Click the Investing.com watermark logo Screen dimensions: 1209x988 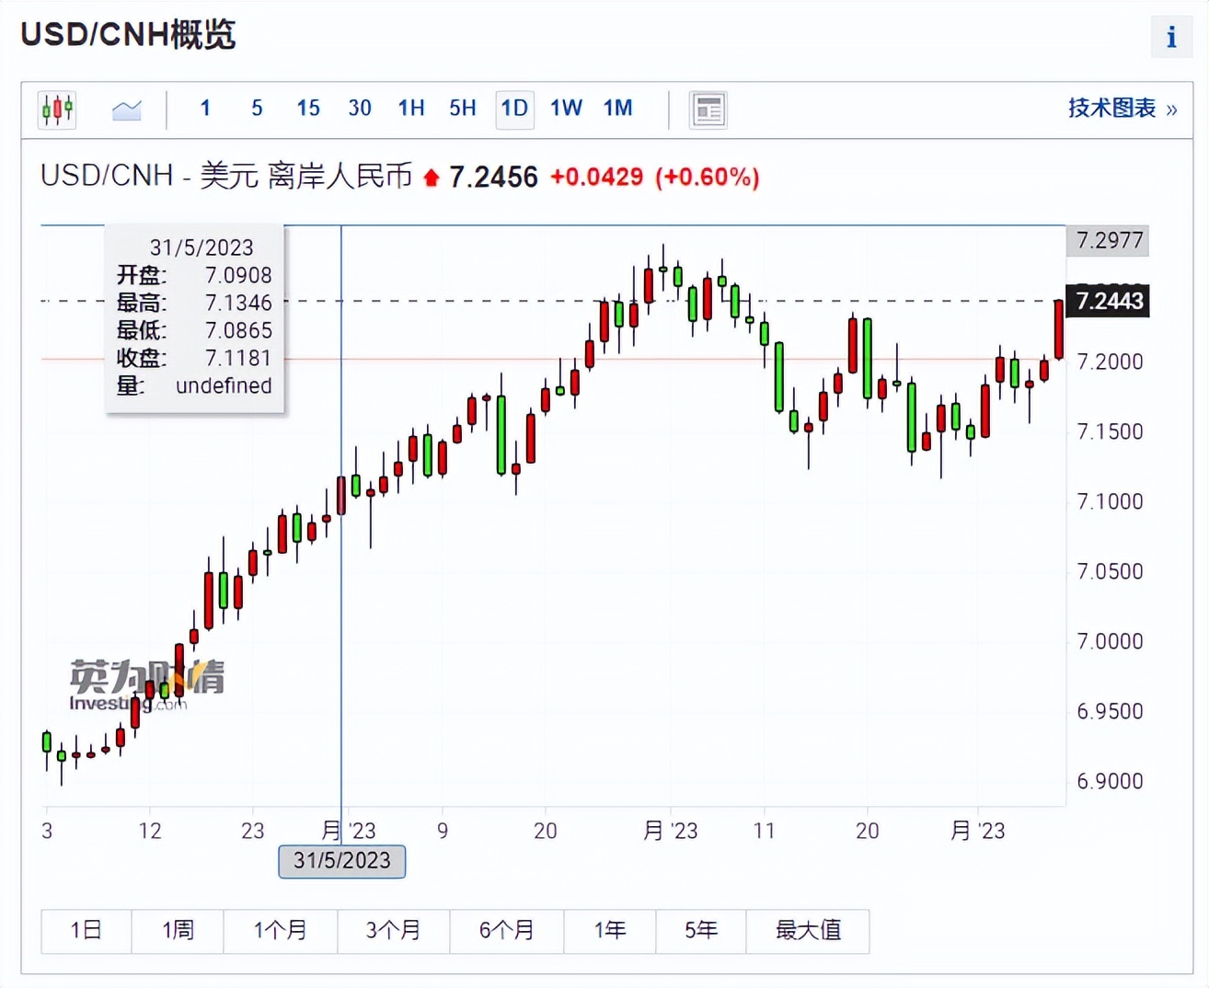point(146,685)
